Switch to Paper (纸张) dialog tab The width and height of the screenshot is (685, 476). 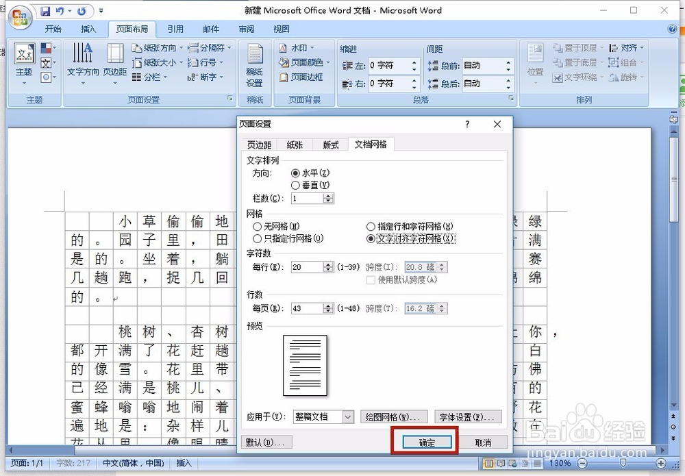coord(295,145)
